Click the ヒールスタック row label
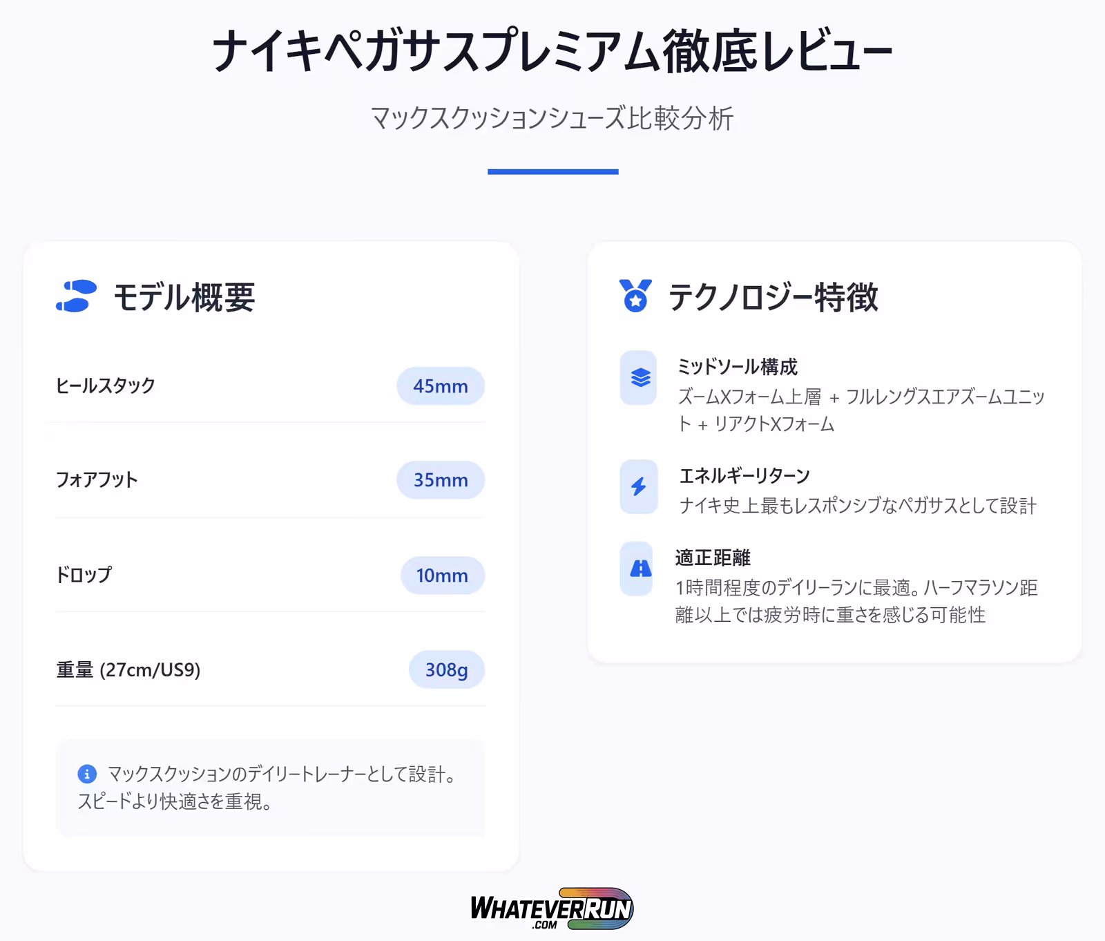Viewport: 1105px width, 941px height. pos(106,386)
